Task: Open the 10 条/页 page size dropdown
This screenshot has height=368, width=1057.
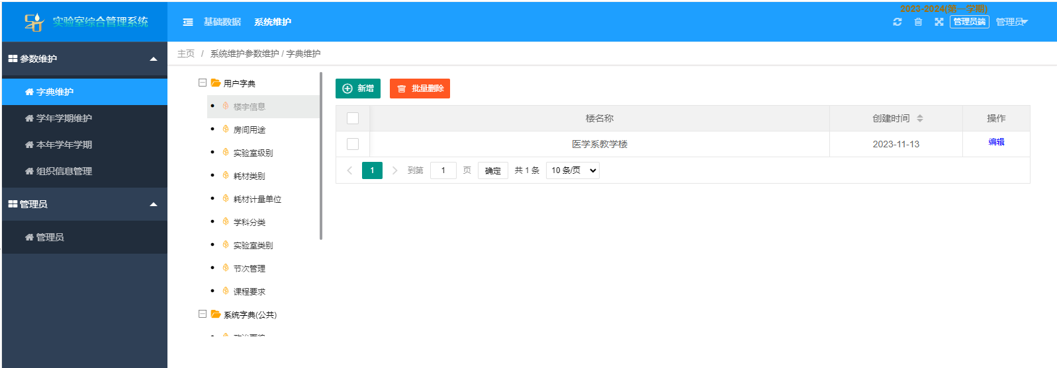Action: [x=573, y=170]
